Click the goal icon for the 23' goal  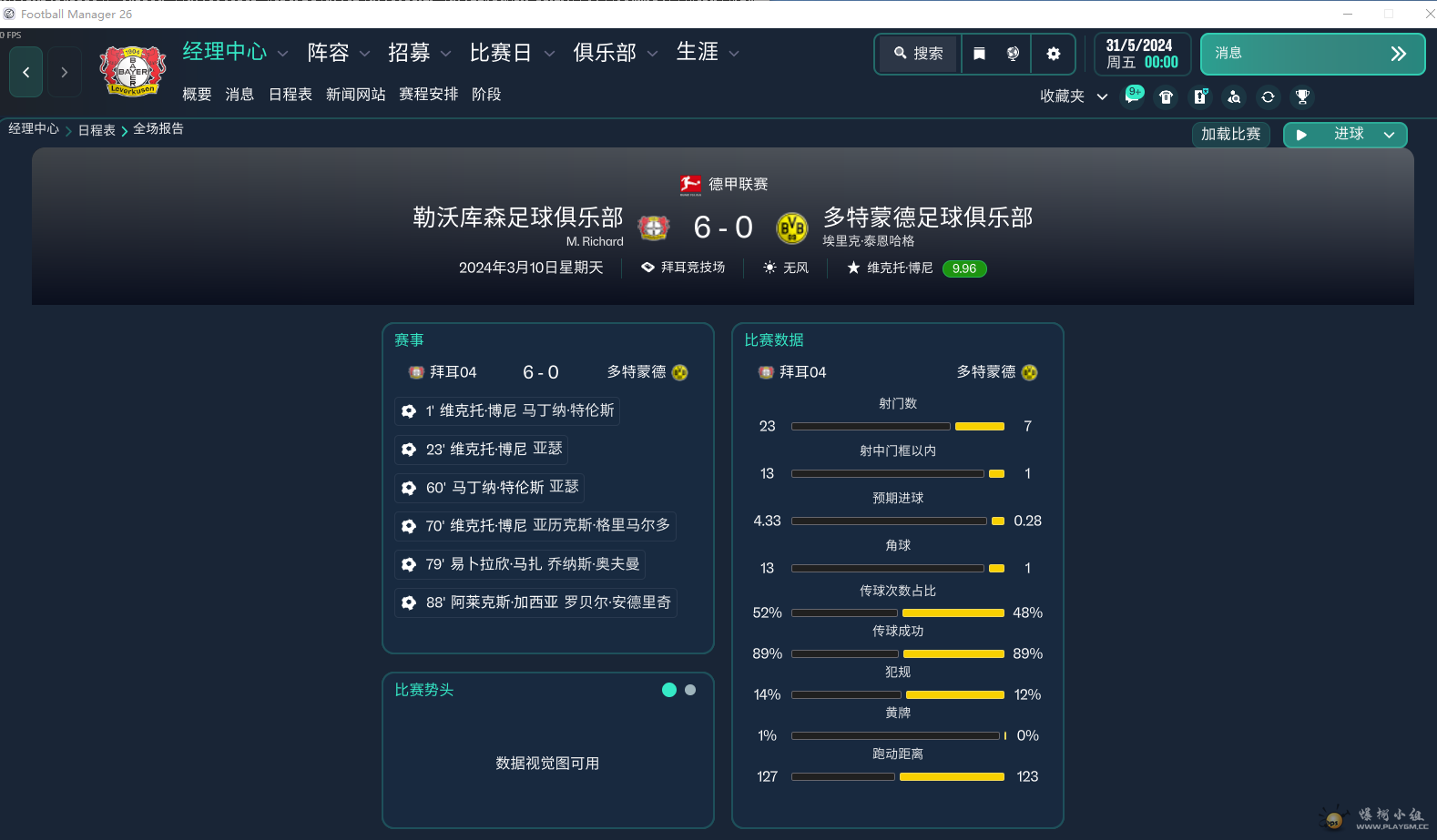pos(409,450)
